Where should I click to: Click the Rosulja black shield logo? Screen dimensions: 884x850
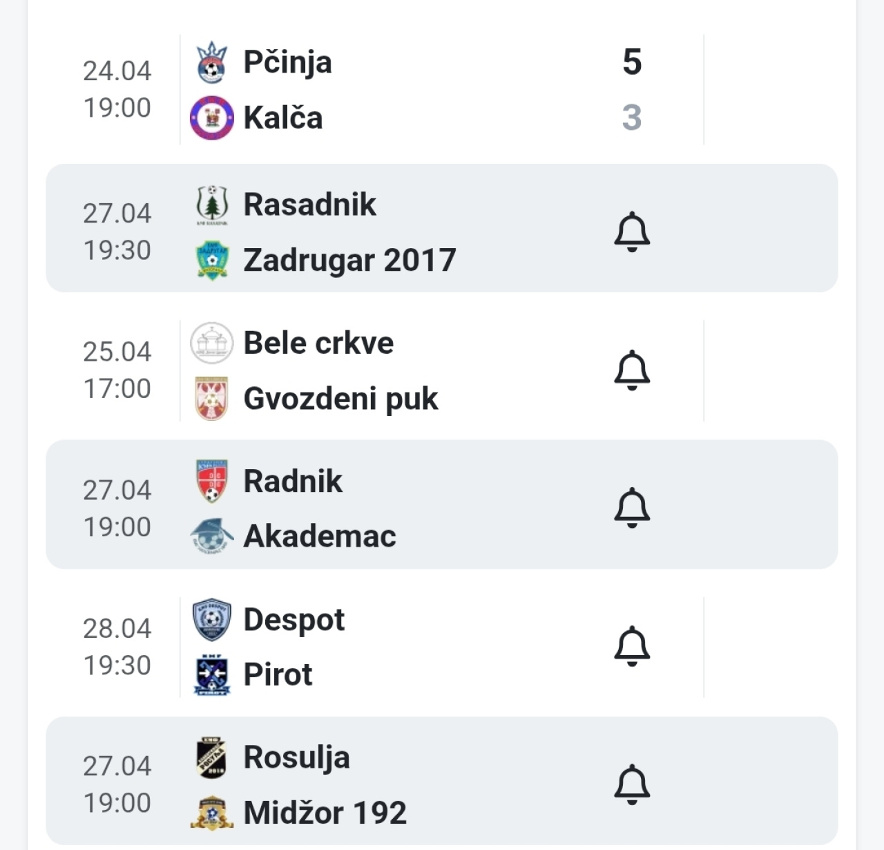point(211,758)
